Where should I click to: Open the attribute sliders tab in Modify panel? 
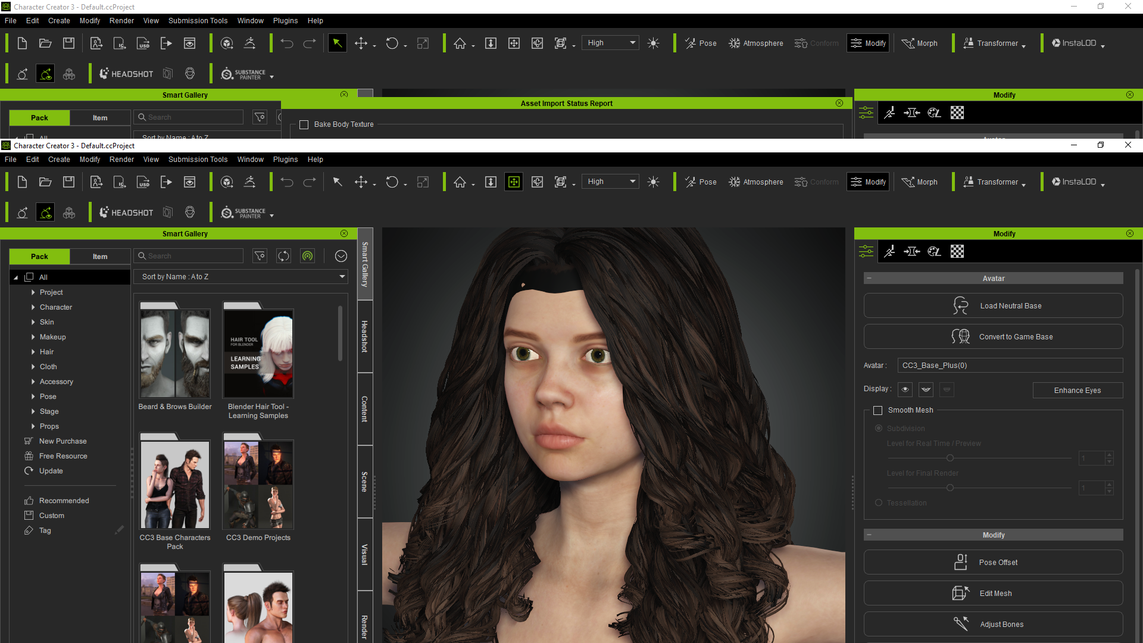[866, 251]
